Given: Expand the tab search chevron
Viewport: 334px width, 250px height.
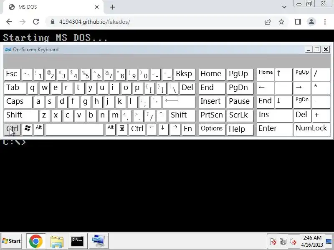Looking at the screenshot, I should [x=284, y=7].
